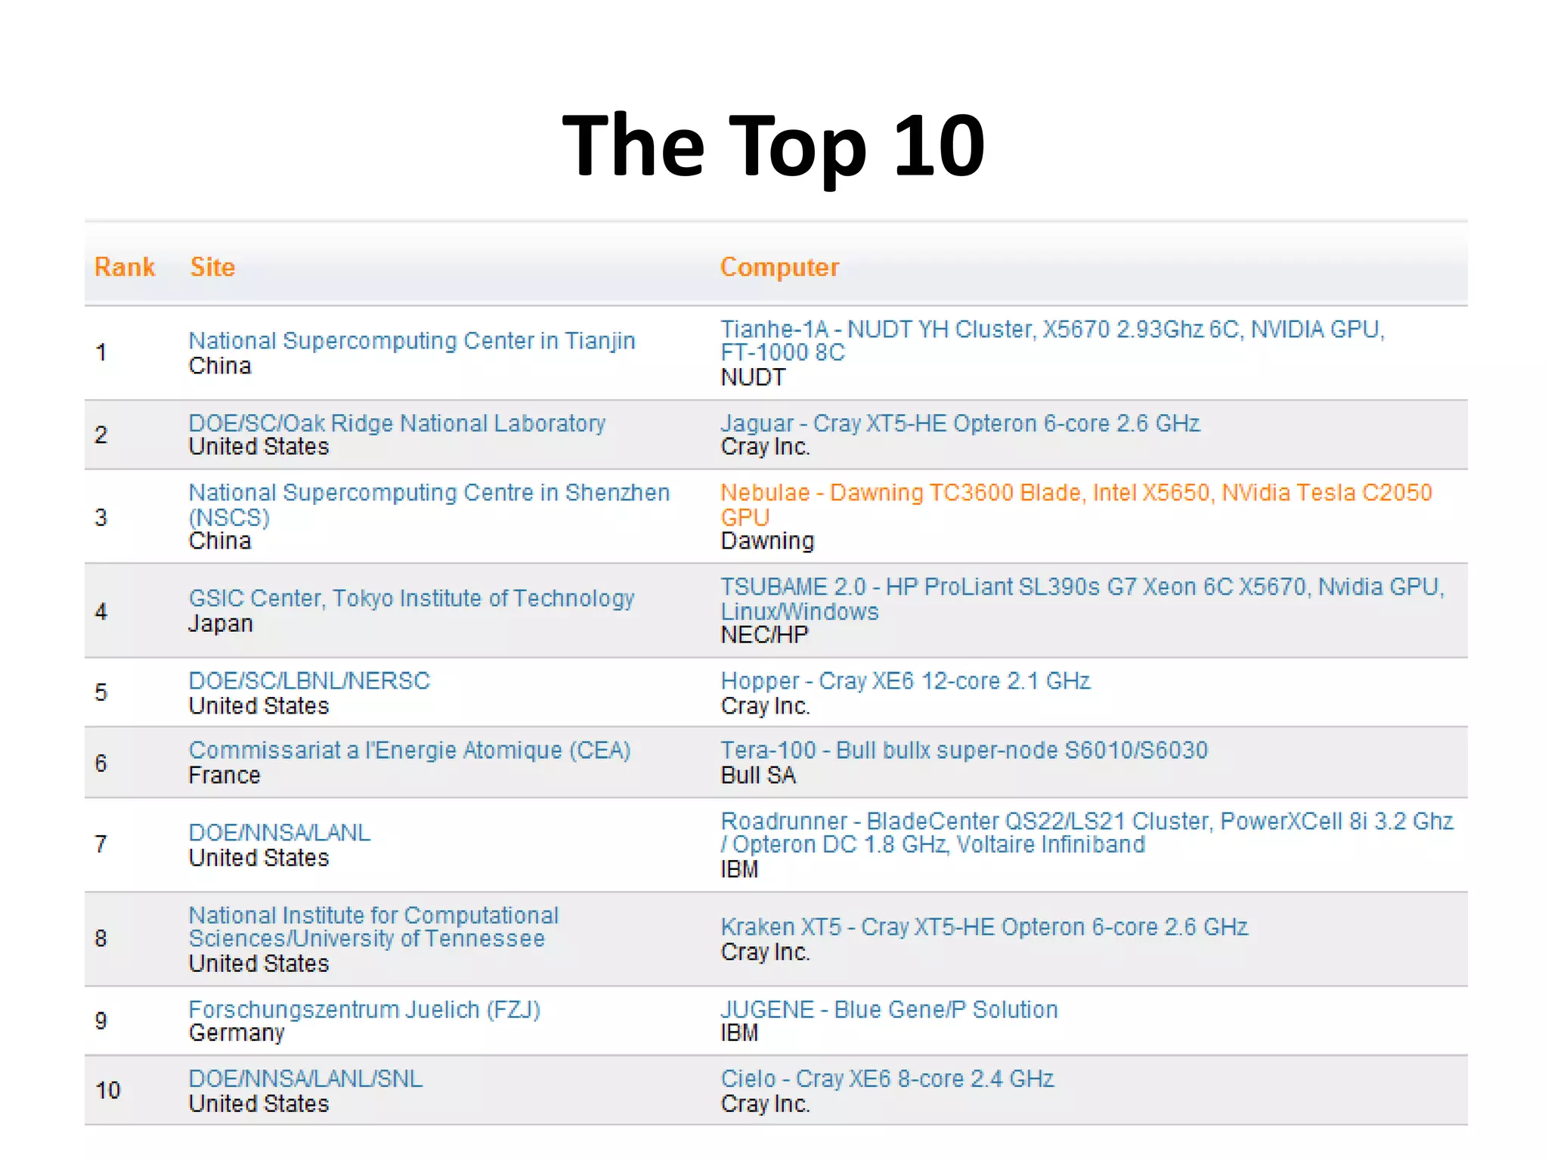Open the Hopper Cray XE6 12-core link
The width and height of the screenshot is (1548, 1161).
(x=906, y=681)
